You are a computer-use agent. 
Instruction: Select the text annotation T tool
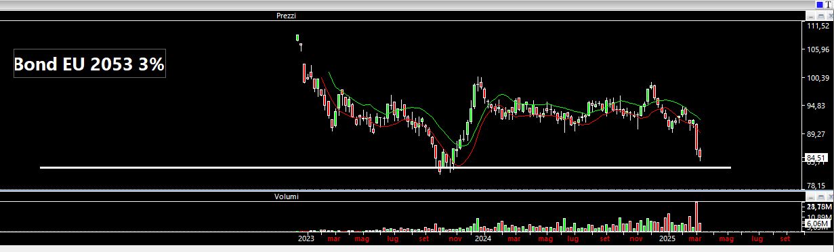829,5
